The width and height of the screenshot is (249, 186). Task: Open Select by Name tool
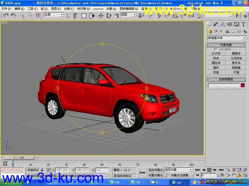click(x=76, y=16)
